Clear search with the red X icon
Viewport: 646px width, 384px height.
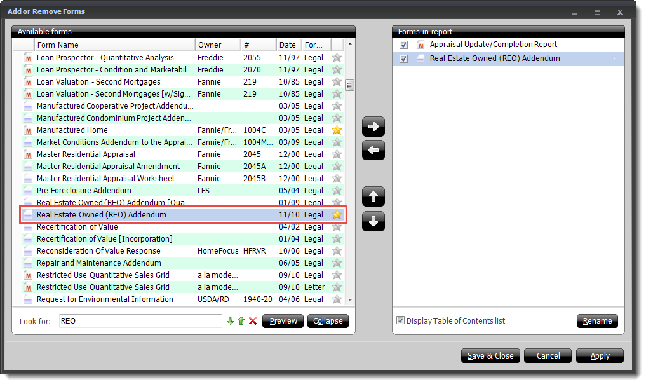[253, 320]
